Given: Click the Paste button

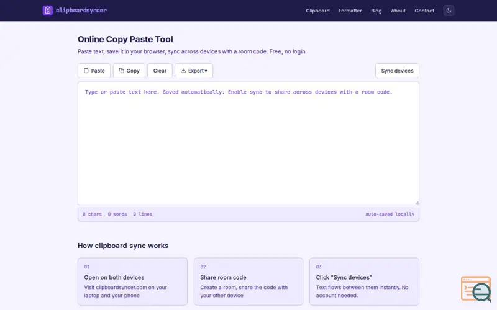Looking at the screenshot, I should click(x=94, y=71).
